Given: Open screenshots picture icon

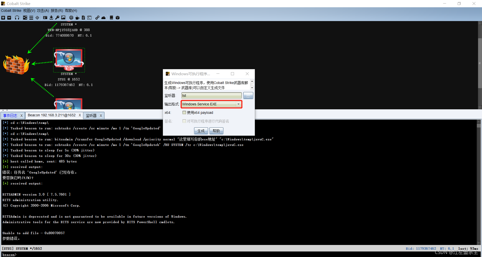Looking at the screenshot, I should 63,18.
